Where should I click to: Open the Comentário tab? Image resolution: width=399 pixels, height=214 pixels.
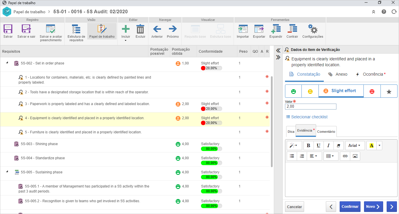point(326,132)
